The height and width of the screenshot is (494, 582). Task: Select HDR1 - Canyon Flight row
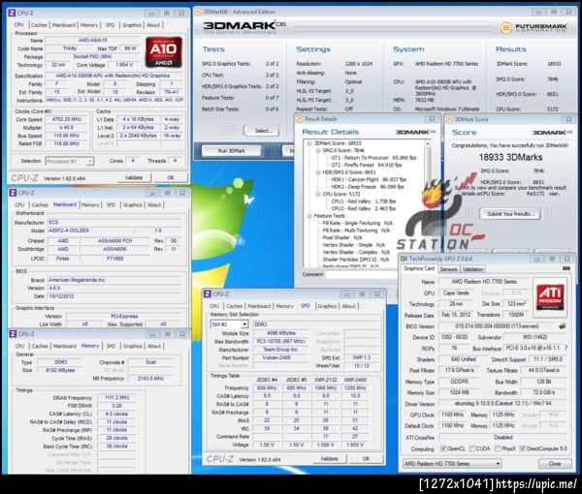369,179
